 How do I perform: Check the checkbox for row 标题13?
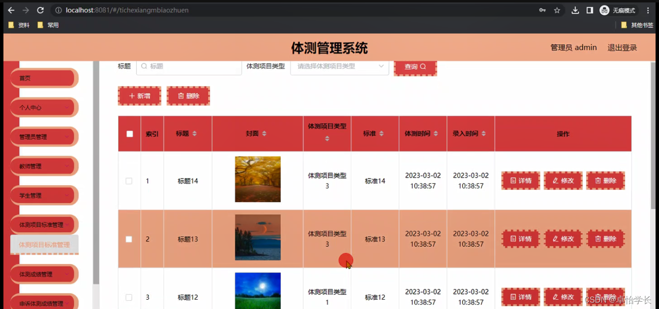[129, 239]
